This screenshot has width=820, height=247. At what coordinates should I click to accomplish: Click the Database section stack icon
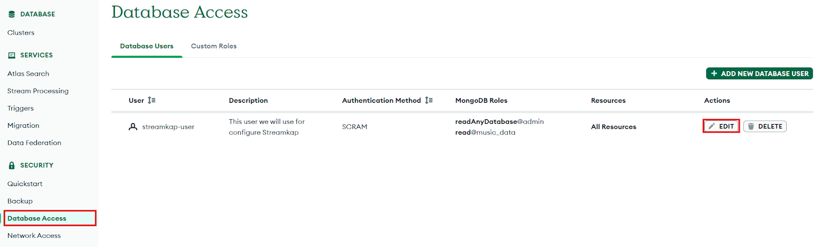point(12,14)
